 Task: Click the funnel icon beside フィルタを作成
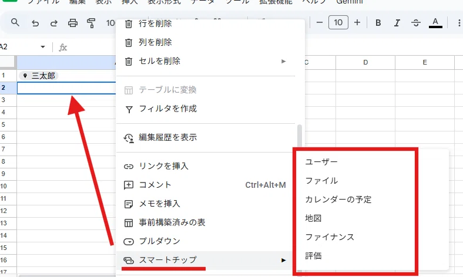129,109
